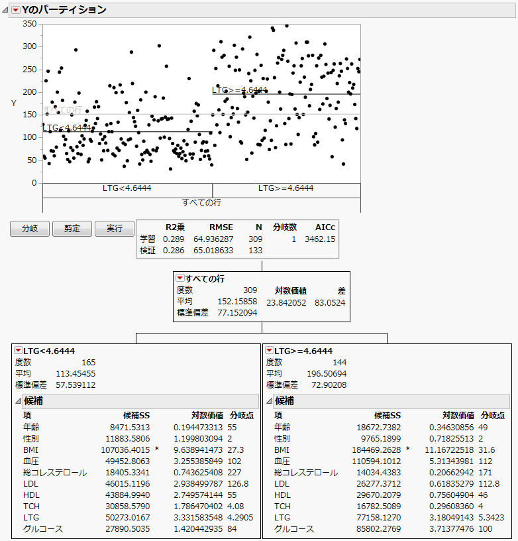Screen dimensions: 518x541
Task: Click the Y axis label of the plot
Action: [14, 103]
